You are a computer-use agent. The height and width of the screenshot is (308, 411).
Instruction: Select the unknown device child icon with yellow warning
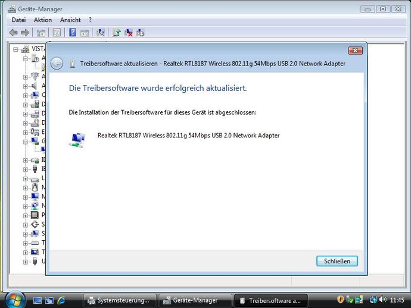pos(43,67)
